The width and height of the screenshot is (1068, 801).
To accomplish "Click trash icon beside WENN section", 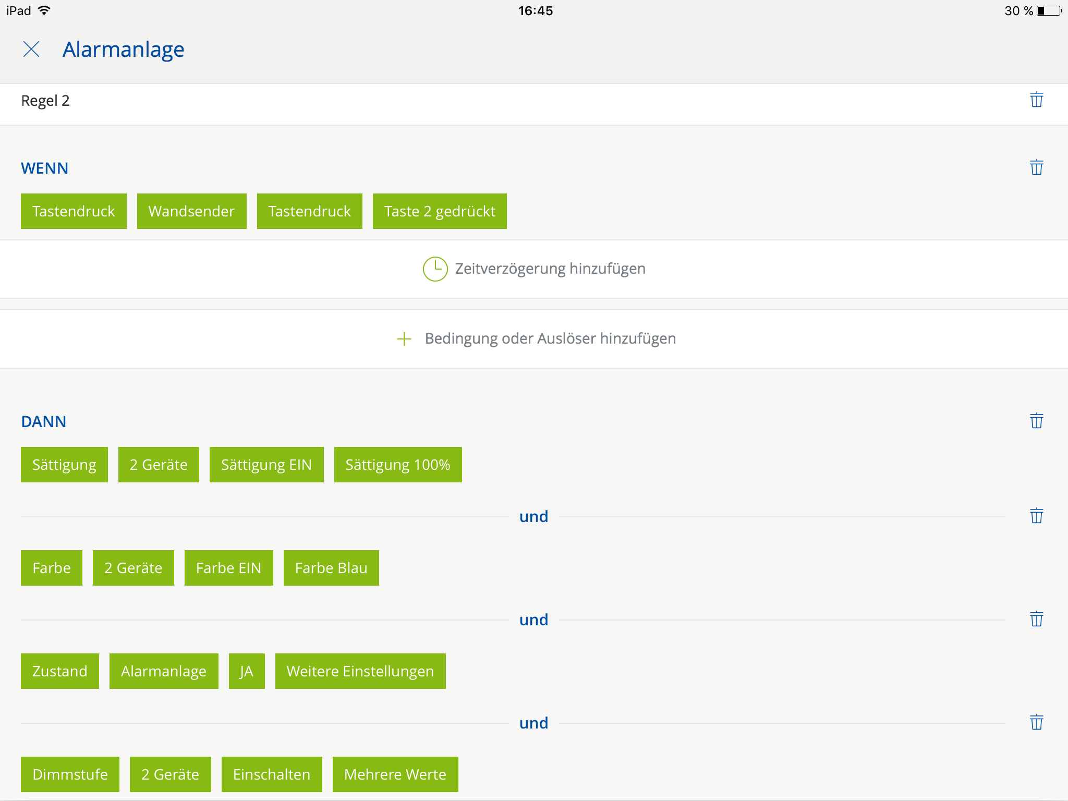I will point(1036,167).
